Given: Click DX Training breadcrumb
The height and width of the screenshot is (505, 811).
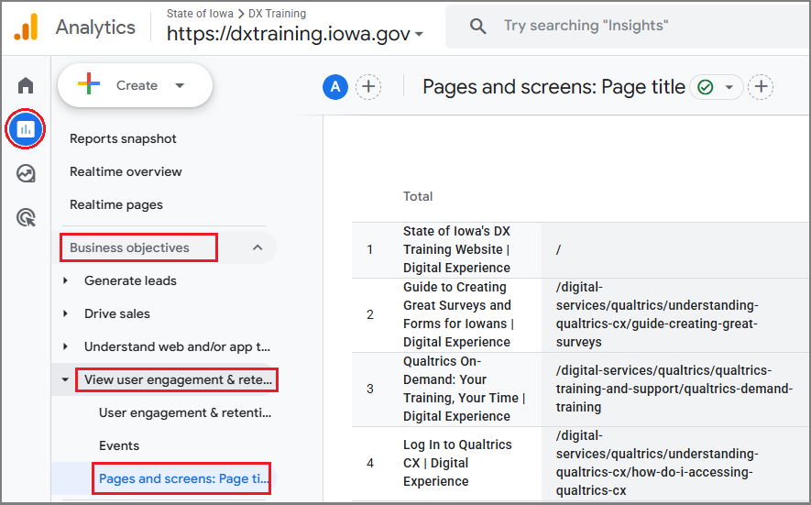Looking at the screenshot, I should pos(278,14).
